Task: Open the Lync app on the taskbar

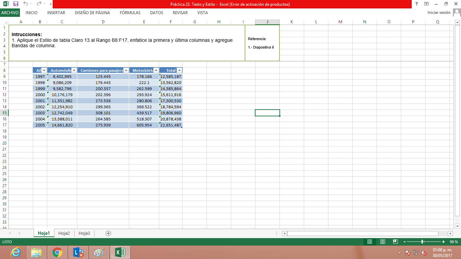Action: coord(78,252)
